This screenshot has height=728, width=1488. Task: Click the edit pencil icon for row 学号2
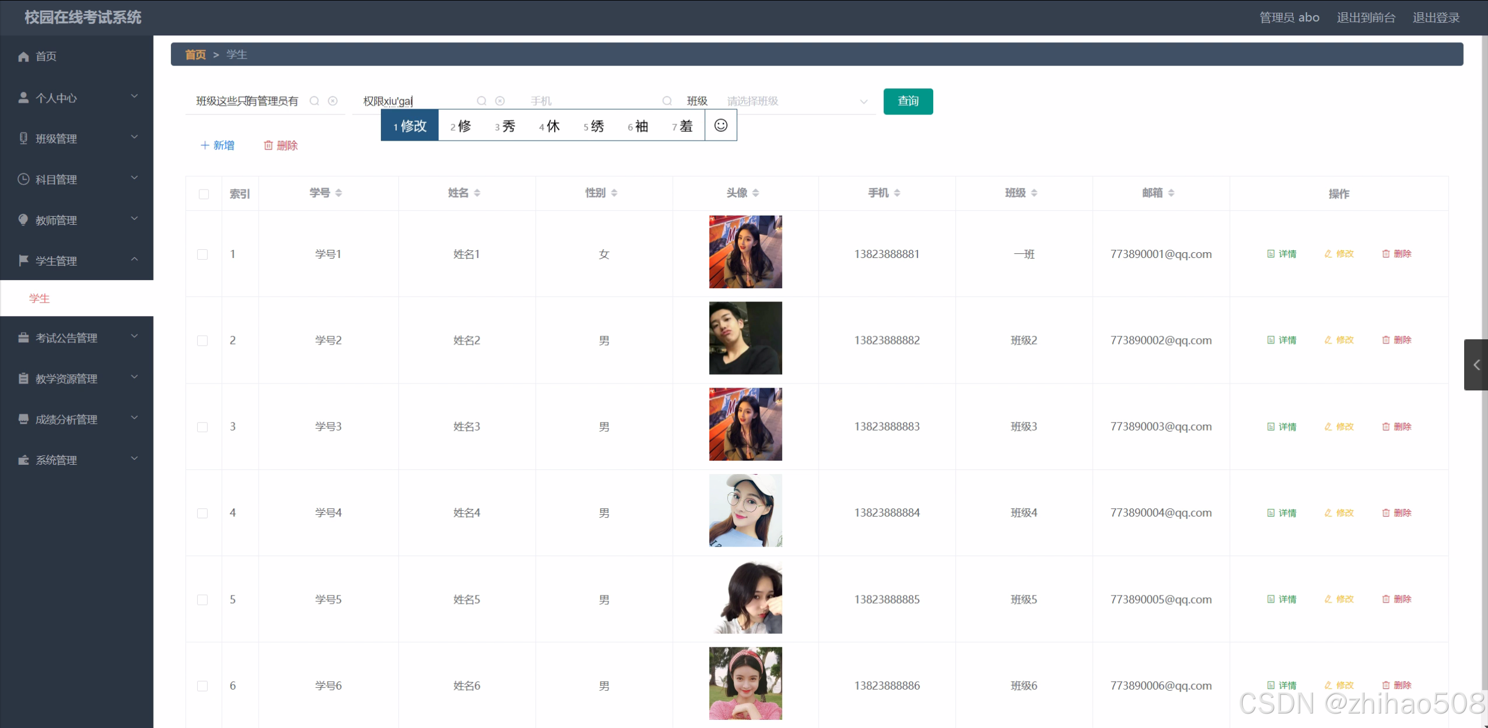(1328, 340)
